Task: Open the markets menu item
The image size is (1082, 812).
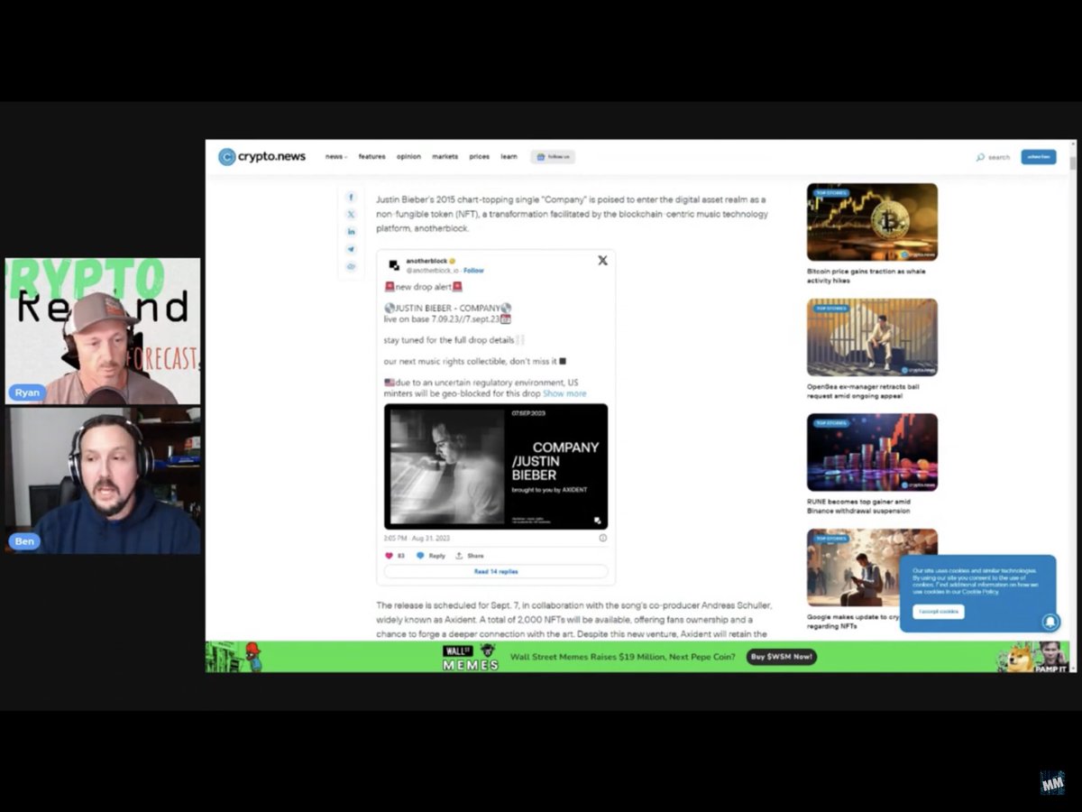Action: [445, 157]
